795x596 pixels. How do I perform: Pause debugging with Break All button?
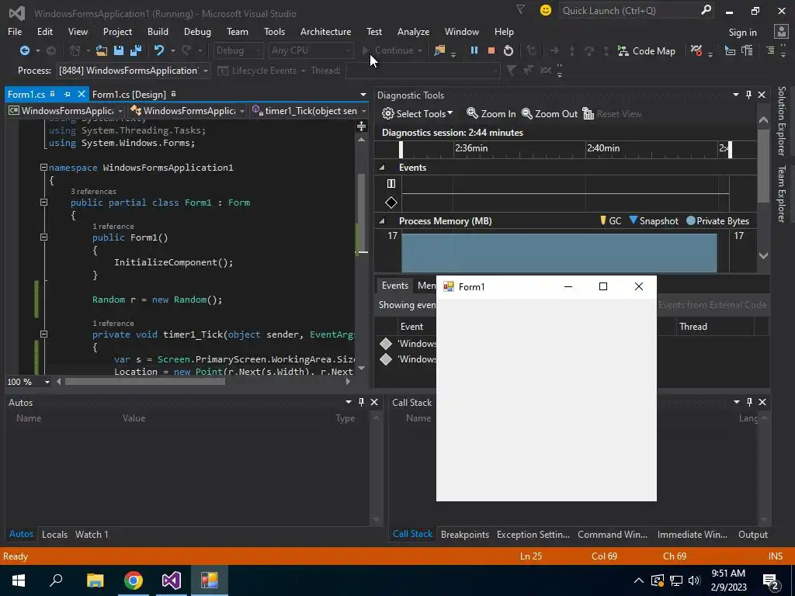click(x=474, y=50)
